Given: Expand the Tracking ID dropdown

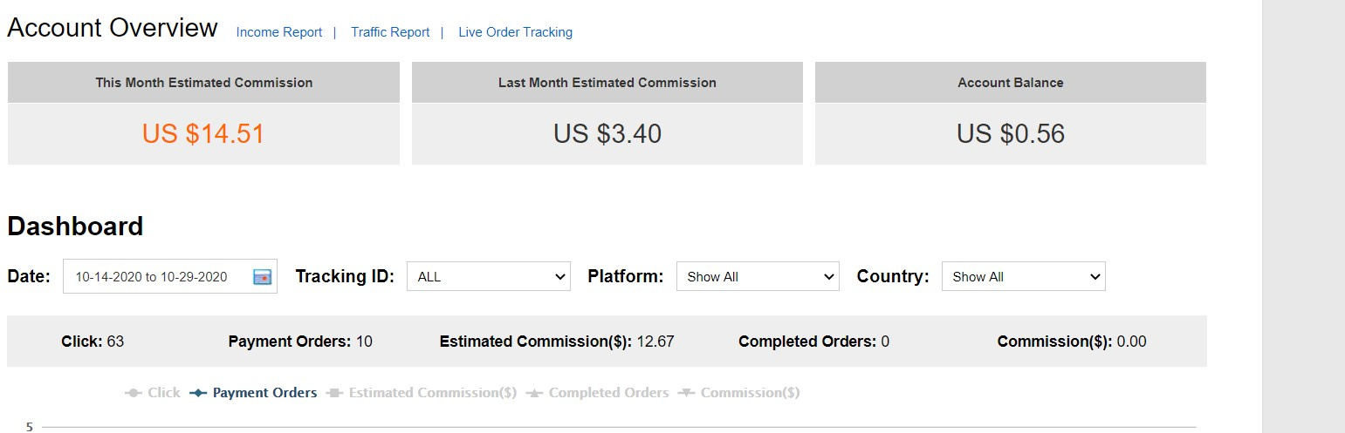Looking at the screenshot, I should pyautogui.click(x=488, y=277).
